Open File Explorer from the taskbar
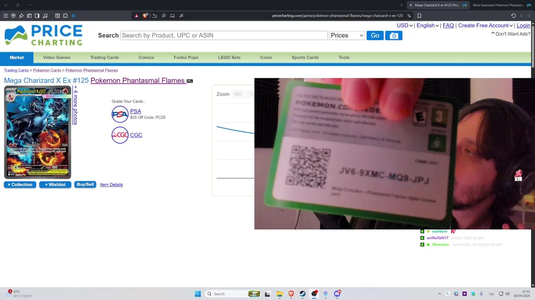 pos(279,294)
